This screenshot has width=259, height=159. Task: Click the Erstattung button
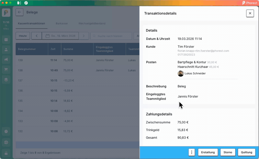208,152
